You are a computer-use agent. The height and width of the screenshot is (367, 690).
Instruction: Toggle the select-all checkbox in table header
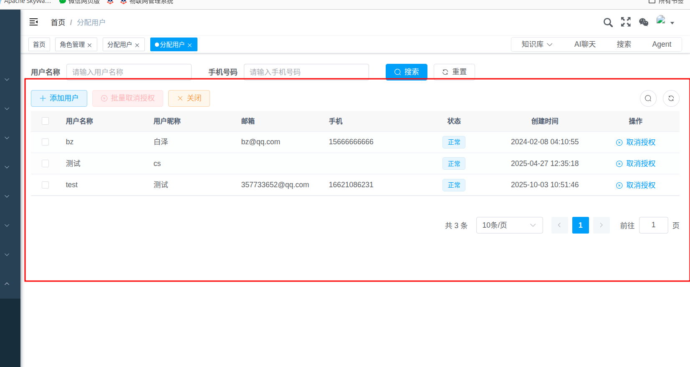point(45,121)
